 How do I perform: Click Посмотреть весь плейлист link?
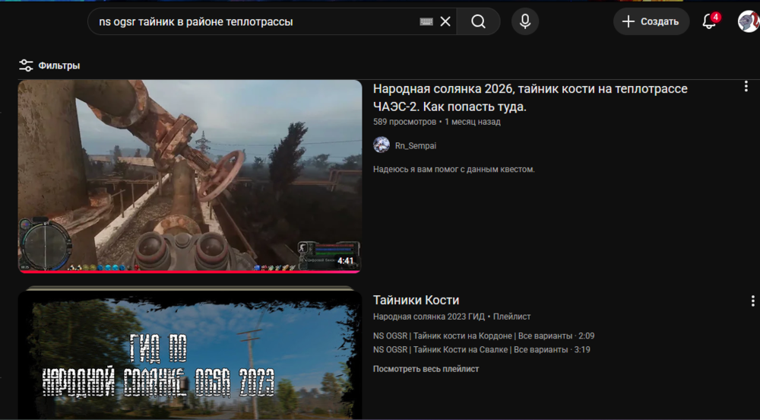426,369
